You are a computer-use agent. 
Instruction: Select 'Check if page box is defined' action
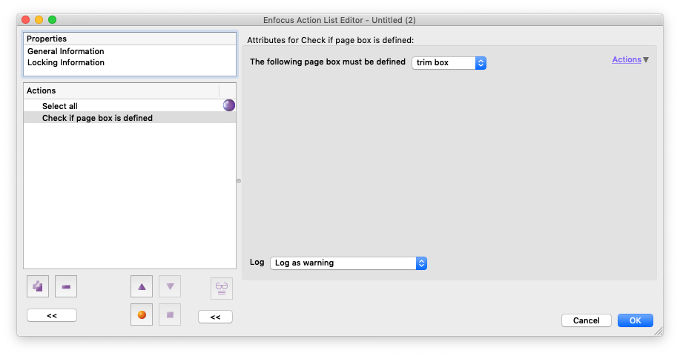[x=130, y=118]
